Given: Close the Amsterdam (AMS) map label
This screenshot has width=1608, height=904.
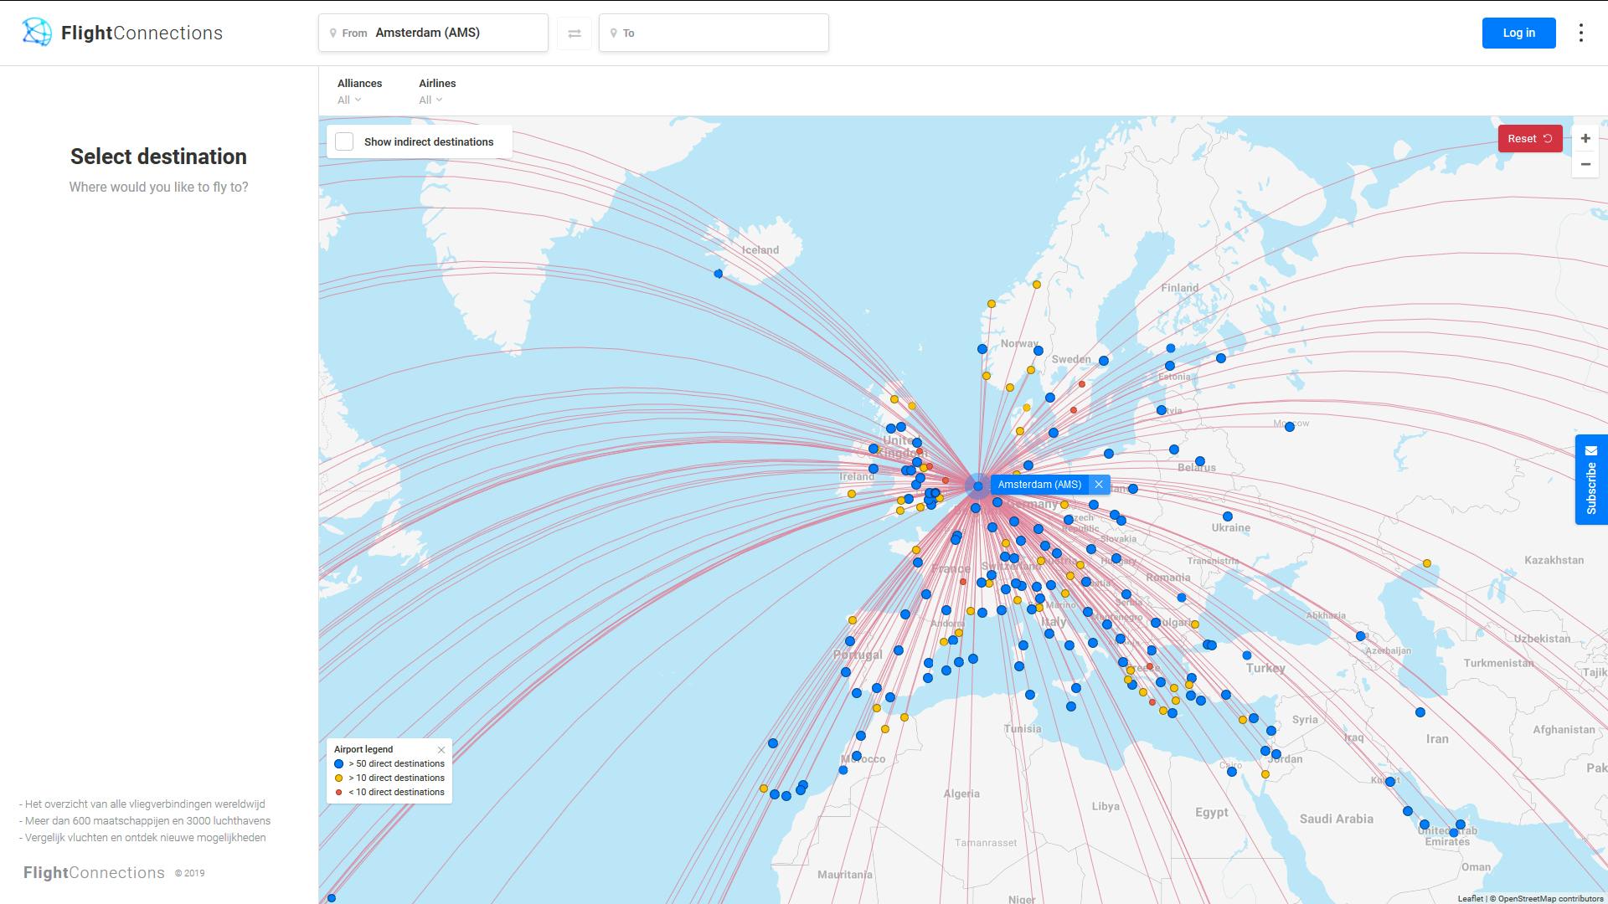Looking at the screenshot, I should tap(1099, 485).
